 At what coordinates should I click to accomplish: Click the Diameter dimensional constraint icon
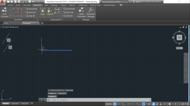(x=59, y=9)
